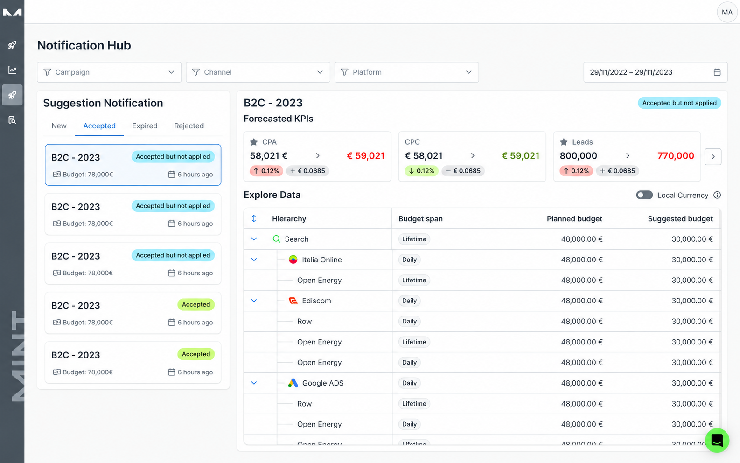
Task: Click the Suggested budget column header
Action: click(680, 219)
